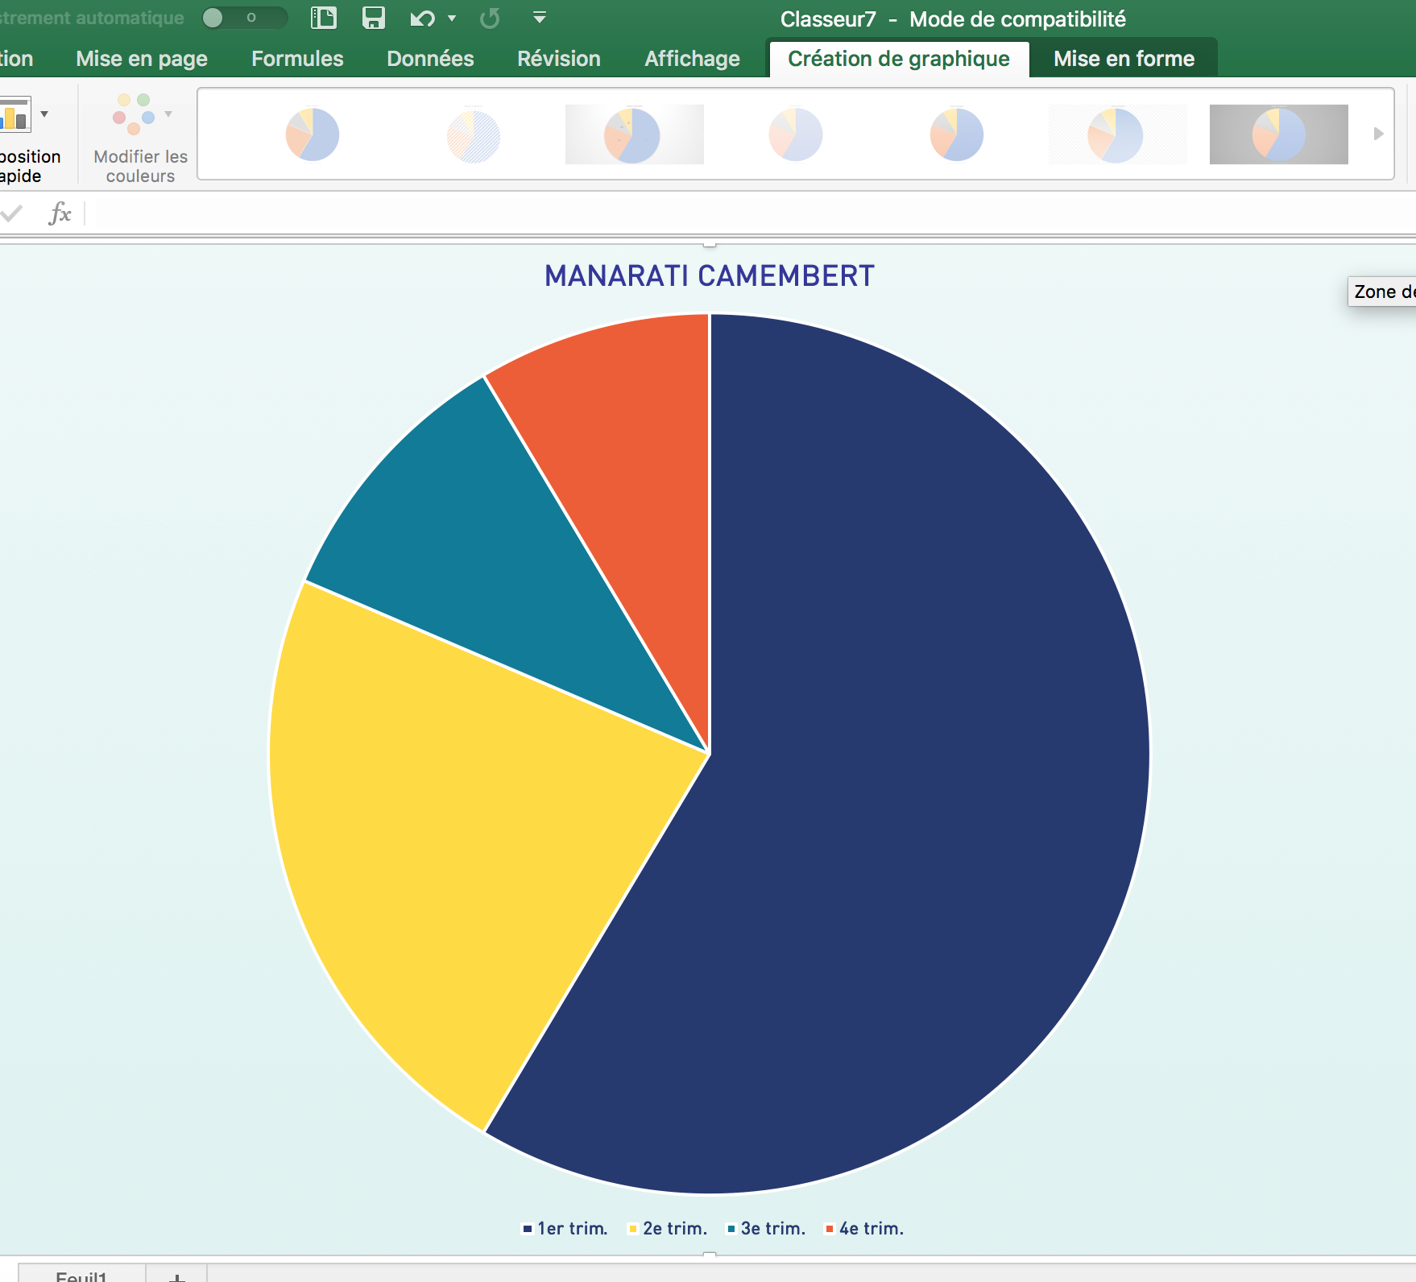Screen dimensions: 1416x1282
Task: Click the Modifier les couleurs palette icon
Action: [135, 114]
